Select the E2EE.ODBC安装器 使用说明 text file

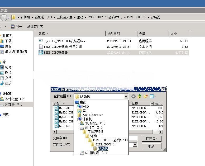pos(63,47)
